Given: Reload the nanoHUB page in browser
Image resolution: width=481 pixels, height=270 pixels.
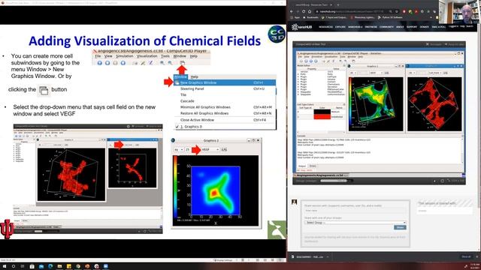Looking at the screenshot, I should [304, 12].
